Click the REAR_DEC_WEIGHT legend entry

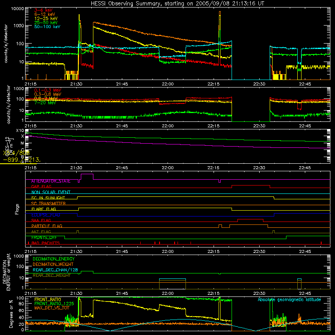[x=52, y=276]
